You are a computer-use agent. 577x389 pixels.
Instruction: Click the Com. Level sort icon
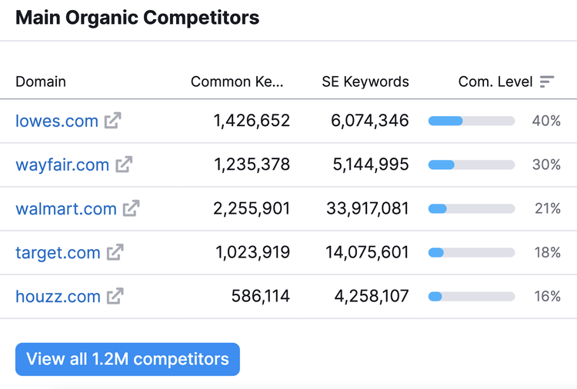(x=547, y=81)
